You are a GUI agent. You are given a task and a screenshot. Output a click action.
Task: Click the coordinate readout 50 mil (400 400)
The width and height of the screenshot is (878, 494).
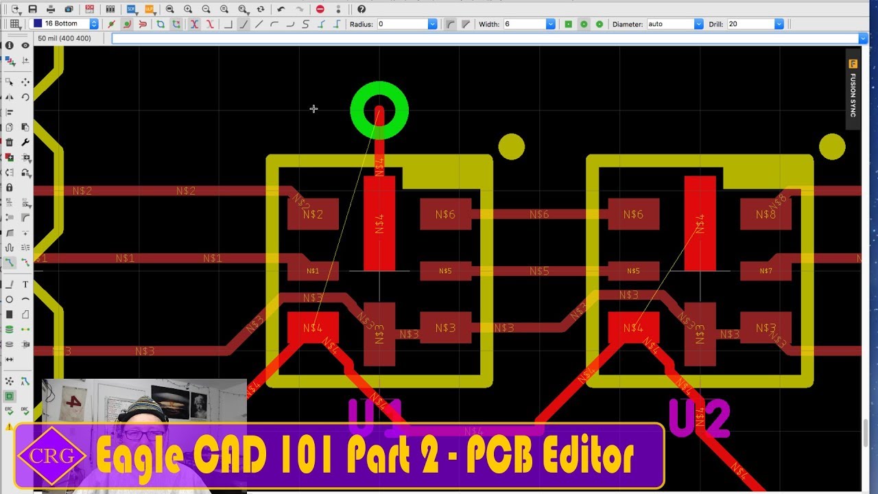tap(64, 38)
